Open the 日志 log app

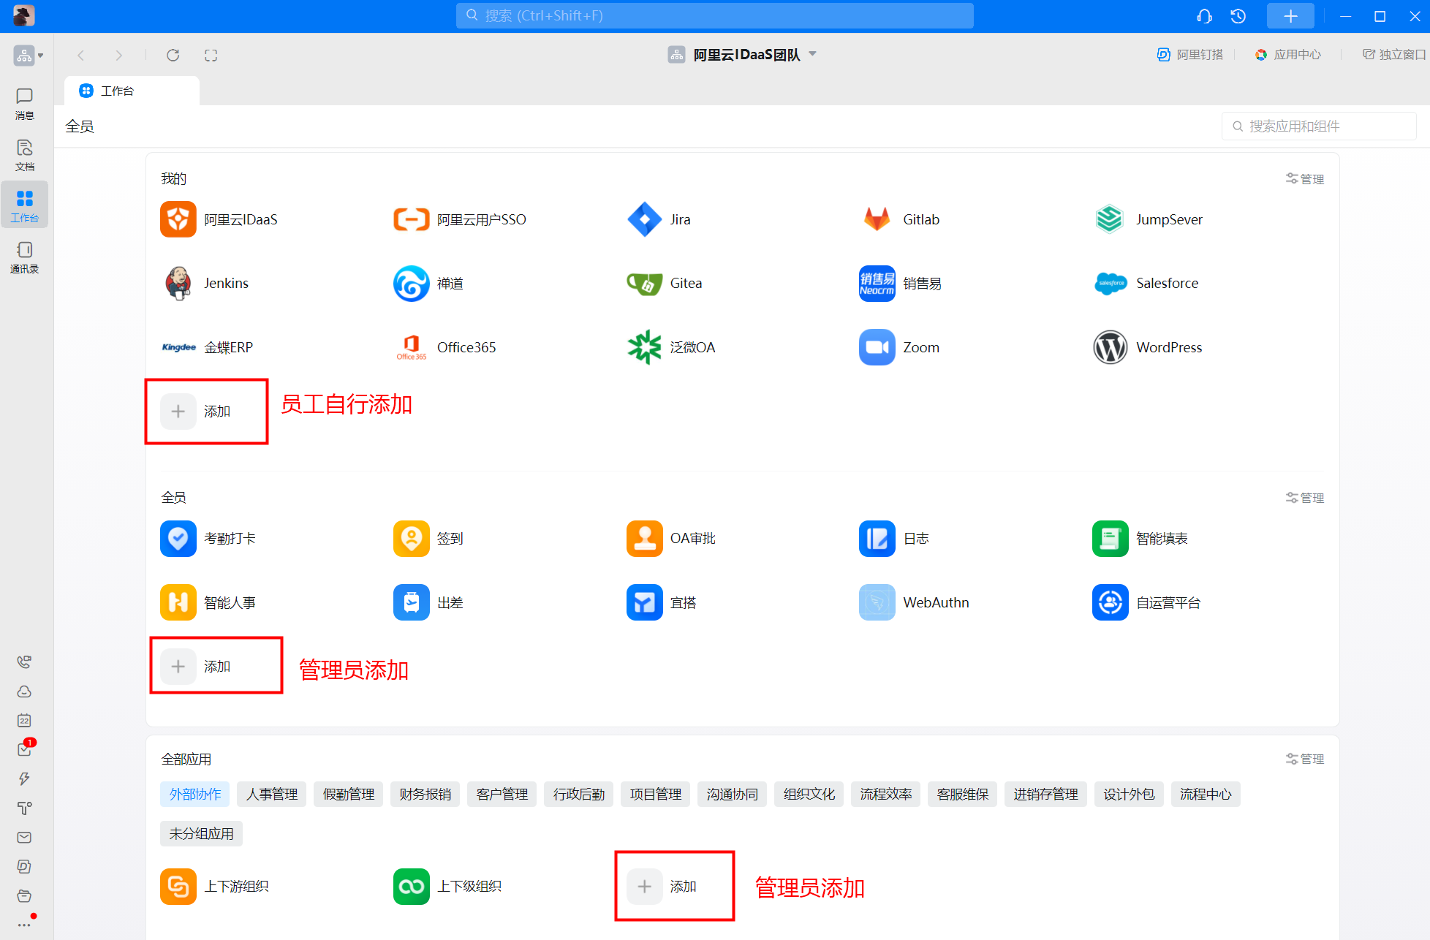894,539
